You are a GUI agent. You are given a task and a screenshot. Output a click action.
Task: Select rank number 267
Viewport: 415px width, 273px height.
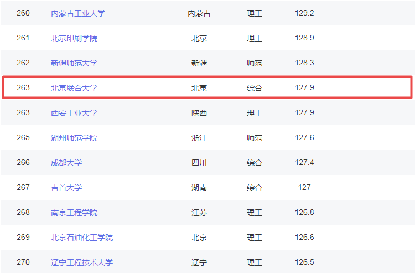click(x=23, y=187)
